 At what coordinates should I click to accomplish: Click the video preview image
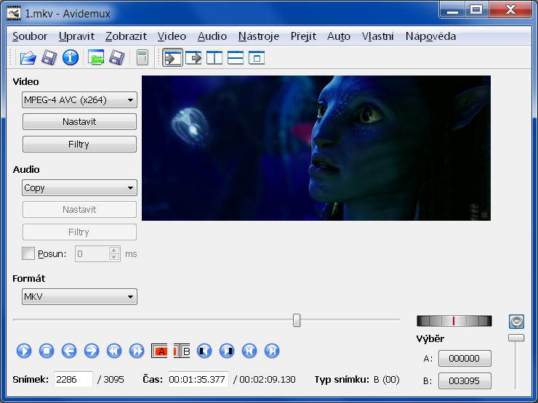[316, 148]
